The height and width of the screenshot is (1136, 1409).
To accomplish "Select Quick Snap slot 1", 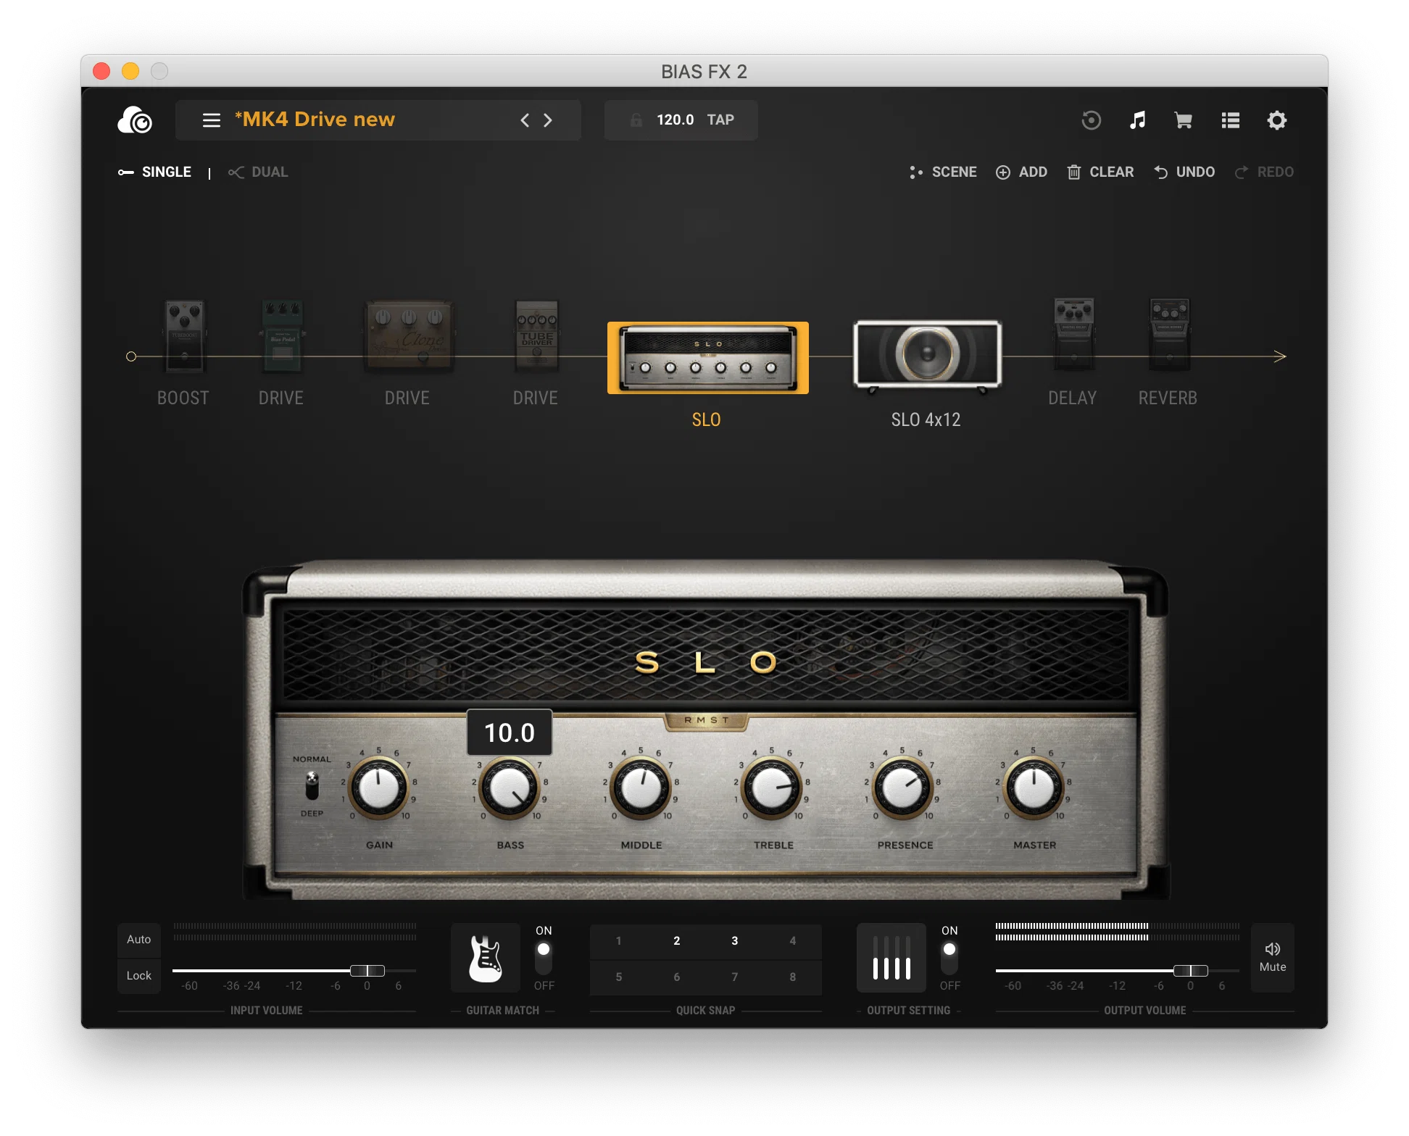I will (619, 941).
